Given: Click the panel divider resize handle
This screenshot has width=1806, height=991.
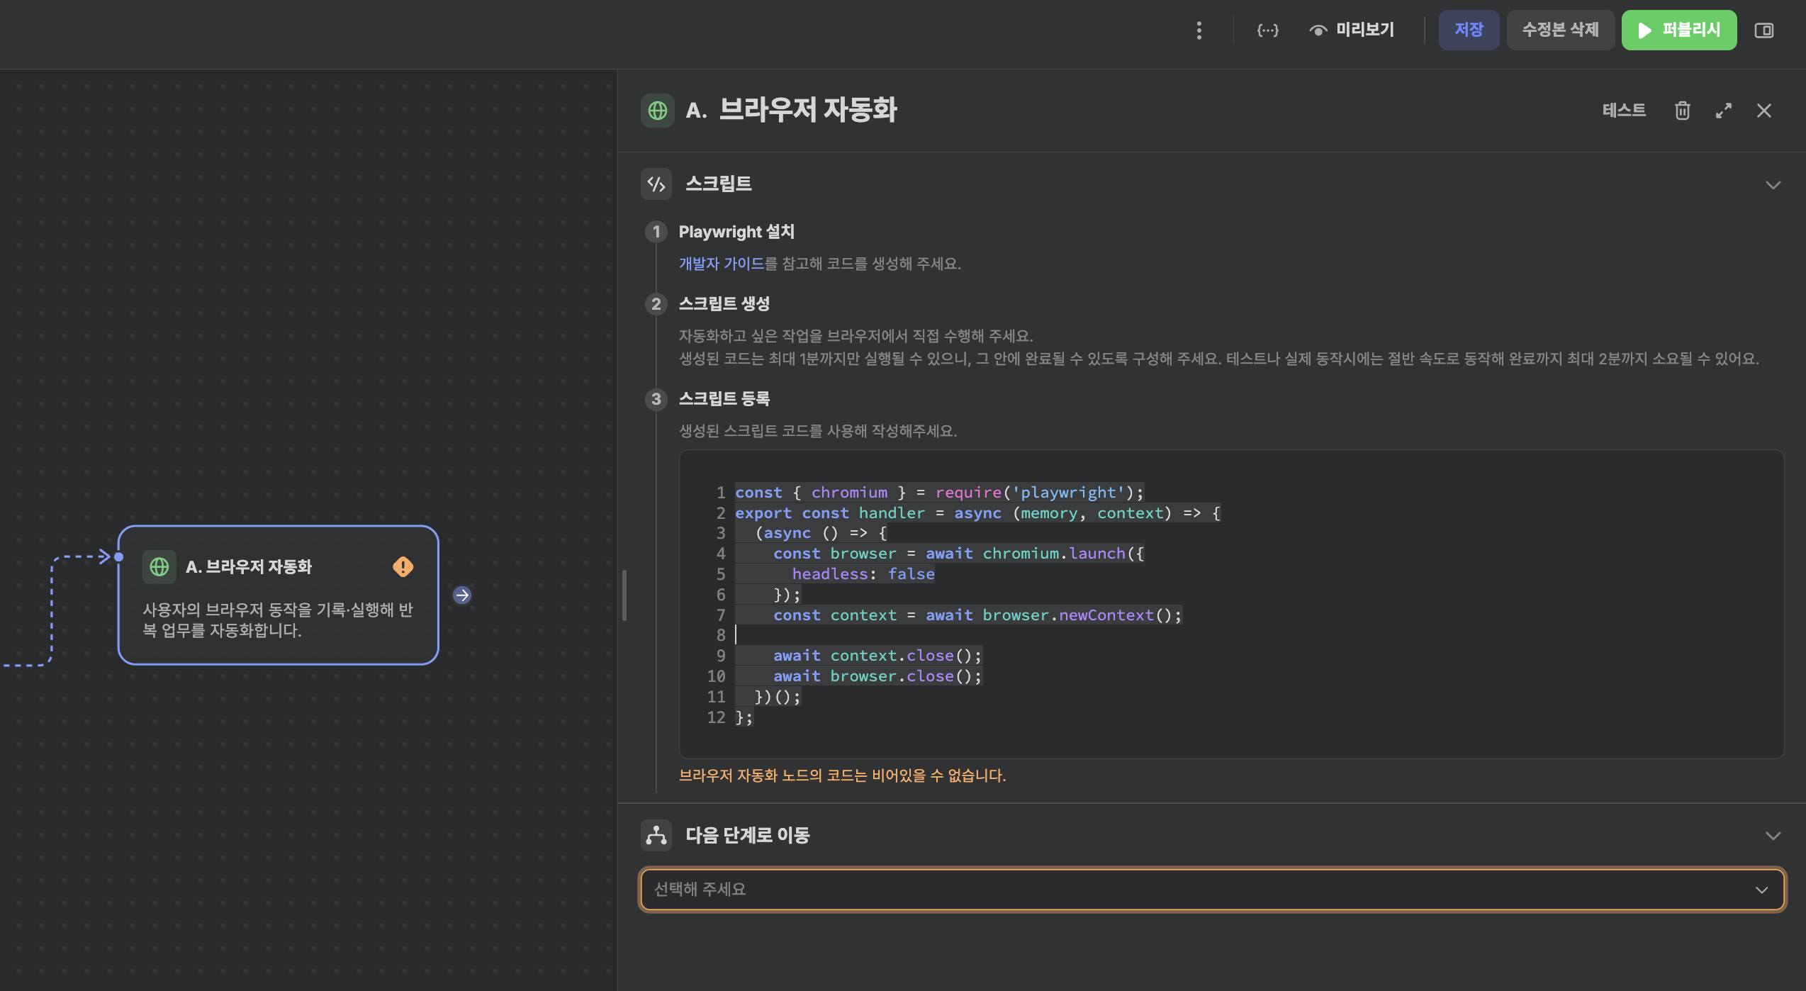Looking at the screenshot, I should pyautogui.click(x=624, y=595).
